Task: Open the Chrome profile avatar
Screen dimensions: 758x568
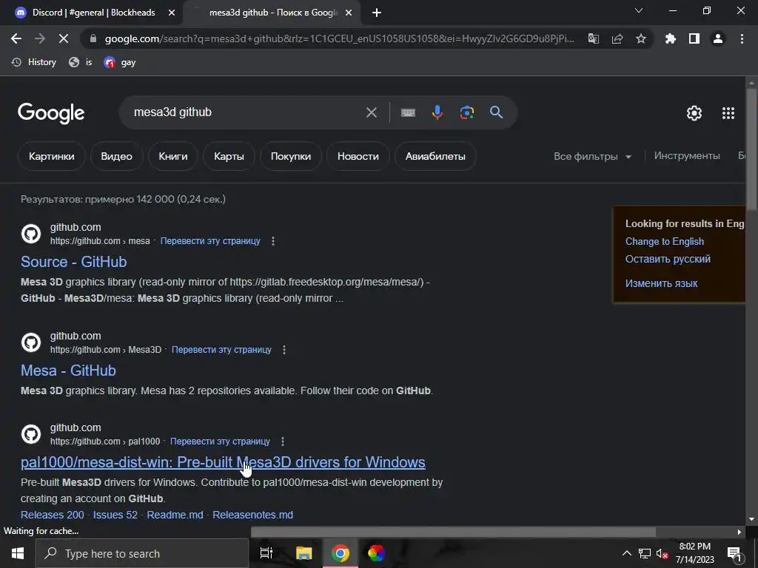Action: pyautogui.click(x=718, y=38)
